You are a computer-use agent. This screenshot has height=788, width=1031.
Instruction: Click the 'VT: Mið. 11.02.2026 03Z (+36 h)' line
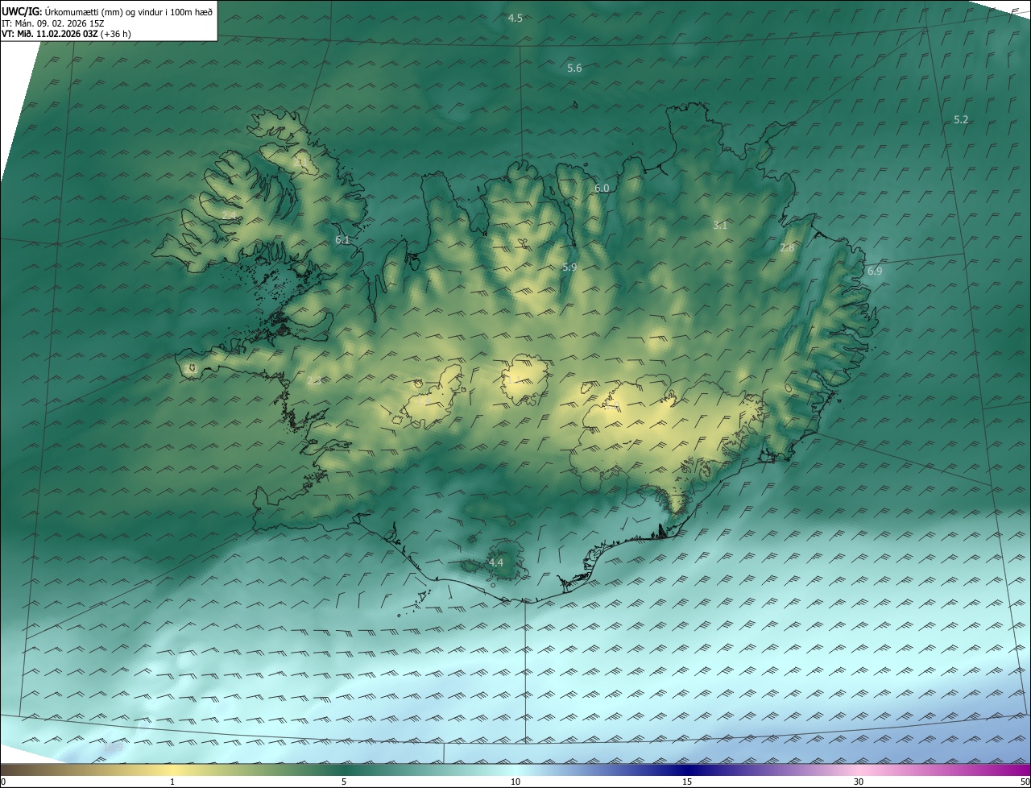tap(66, 34)
